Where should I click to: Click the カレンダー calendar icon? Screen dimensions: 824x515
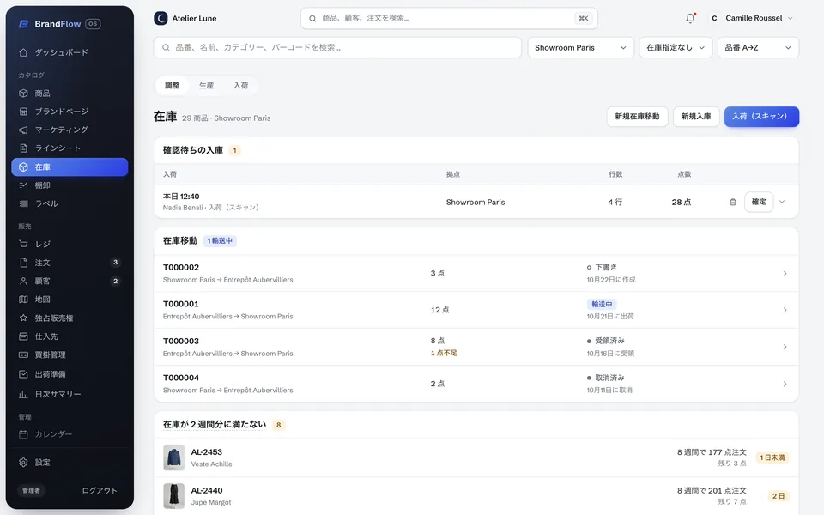pos(23,434)
